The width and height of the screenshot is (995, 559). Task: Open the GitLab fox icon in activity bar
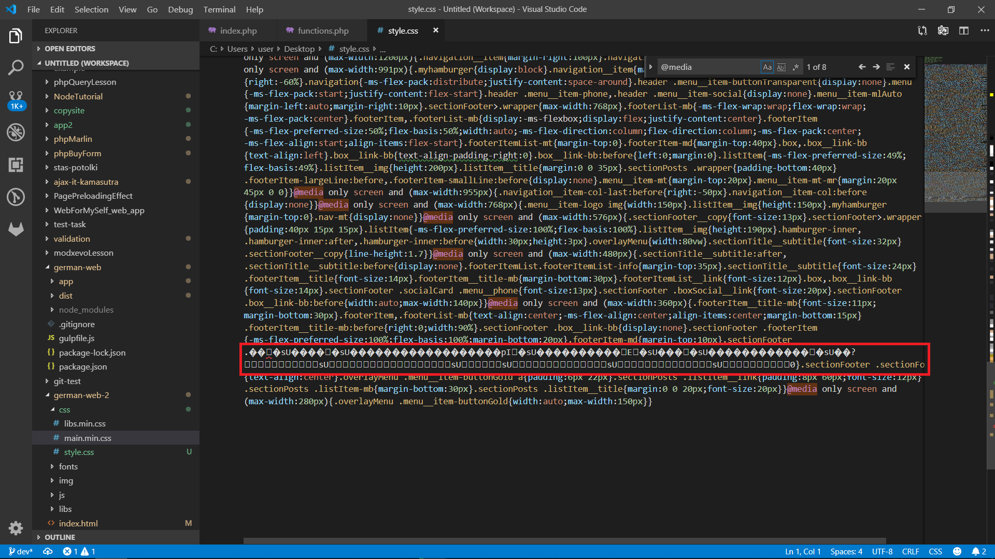point(16,229)
